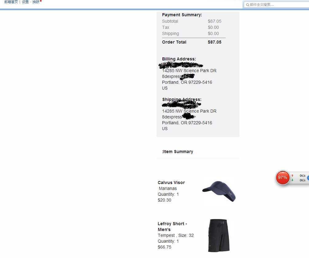This screenshot has height=258, width=309.
Task: Open the 邮箱首页 mailbox home link
Action: (11, 2)
